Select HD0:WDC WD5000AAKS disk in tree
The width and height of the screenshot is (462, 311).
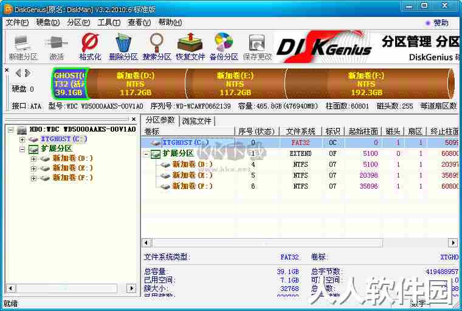click(83, 129)
